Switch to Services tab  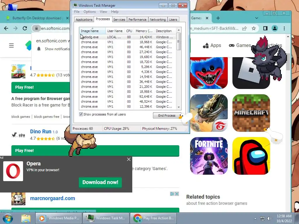tap(119, 20)
